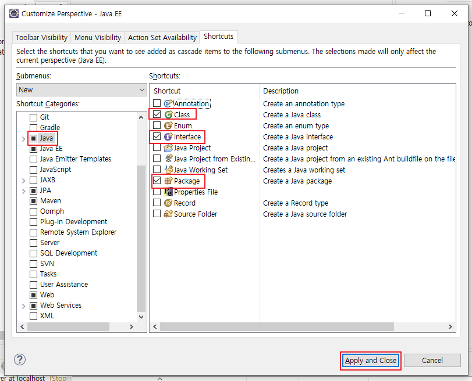
Task: Click the Package shortcut icon
Action: 168,181
